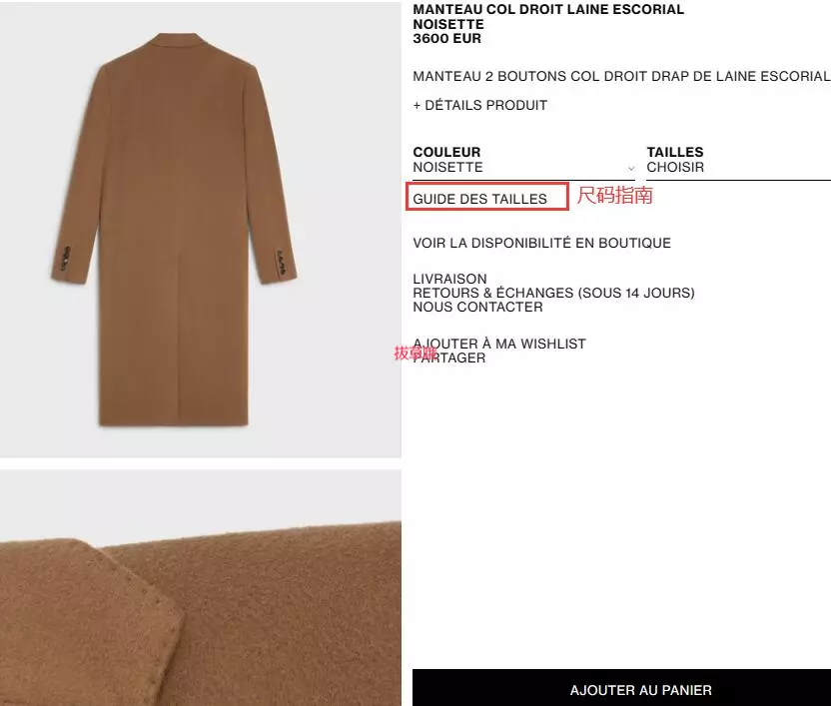Click the Manteau 2 boutons description text

click(621, 76)
